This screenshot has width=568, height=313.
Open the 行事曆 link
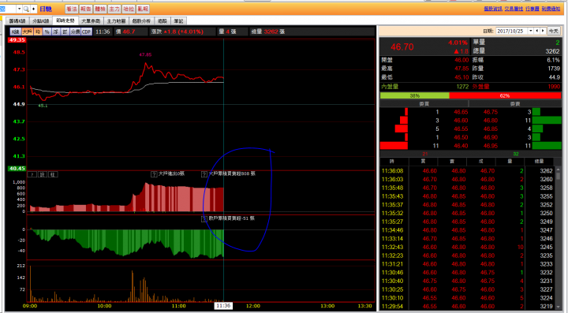pyautogui.click(x=532, y=9)
